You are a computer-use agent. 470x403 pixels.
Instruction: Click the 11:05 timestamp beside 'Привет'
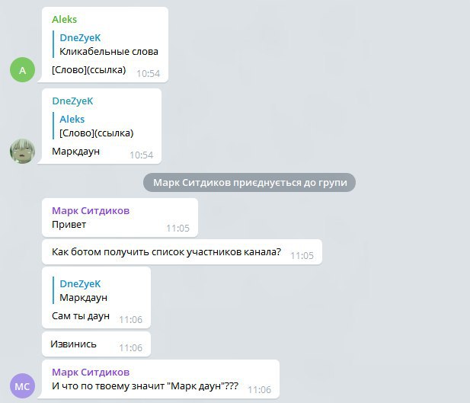click(x=177, y=229)
